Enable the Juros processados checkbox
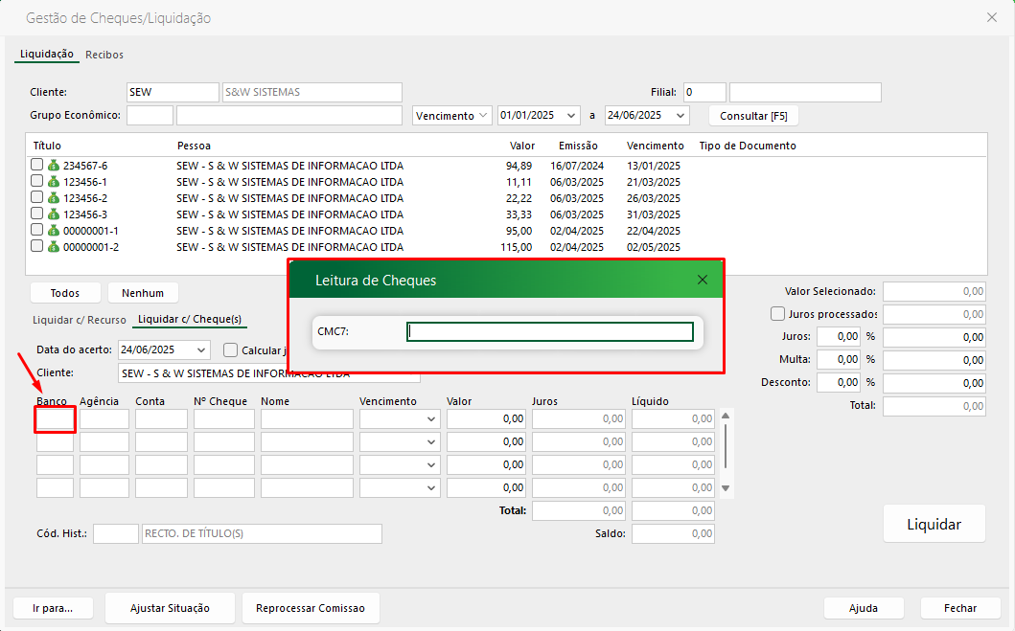1015x631 pixels. pos(777,314)
